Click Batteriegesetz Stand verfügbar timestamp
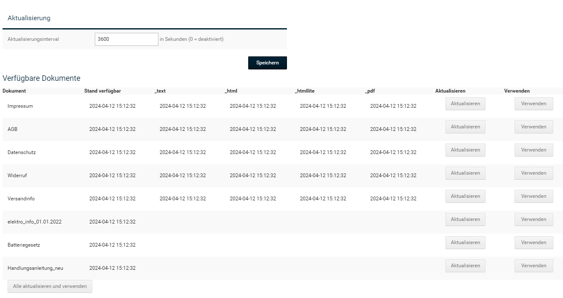 [x=113, y=245]
